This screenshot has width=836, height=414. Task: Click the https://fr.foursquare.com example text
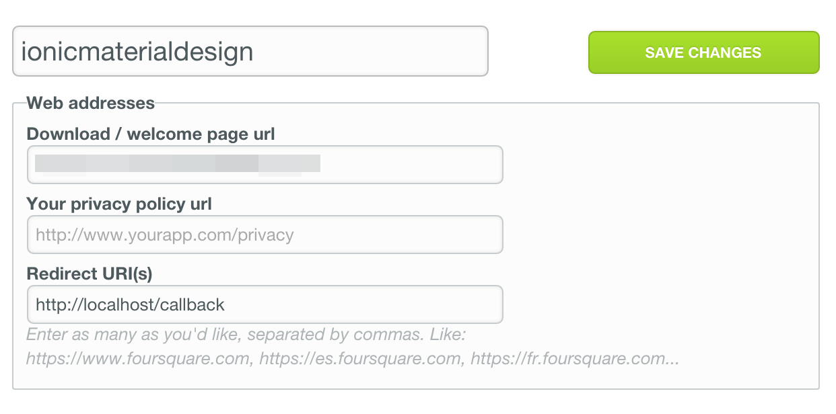(x=574, y=358)
